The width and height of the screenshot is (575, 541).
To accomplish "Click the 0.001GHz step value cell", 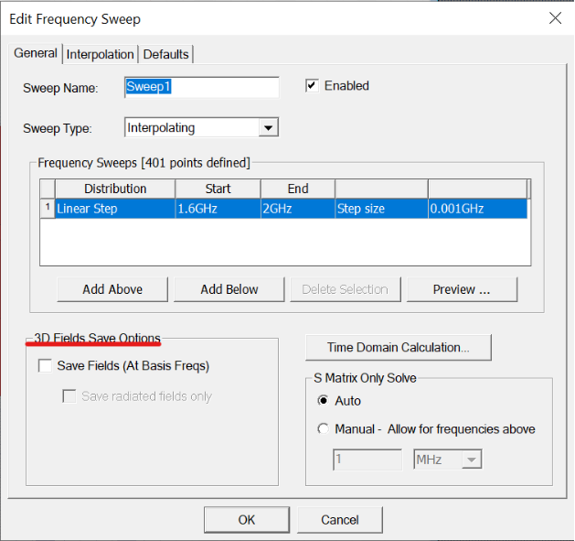I will tap(477, 209).
